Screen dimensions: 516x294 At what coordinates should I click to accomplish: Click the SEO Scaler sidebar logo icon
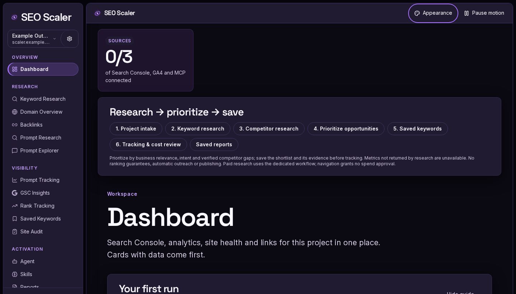pyautogui.click(x=14, y=17)
